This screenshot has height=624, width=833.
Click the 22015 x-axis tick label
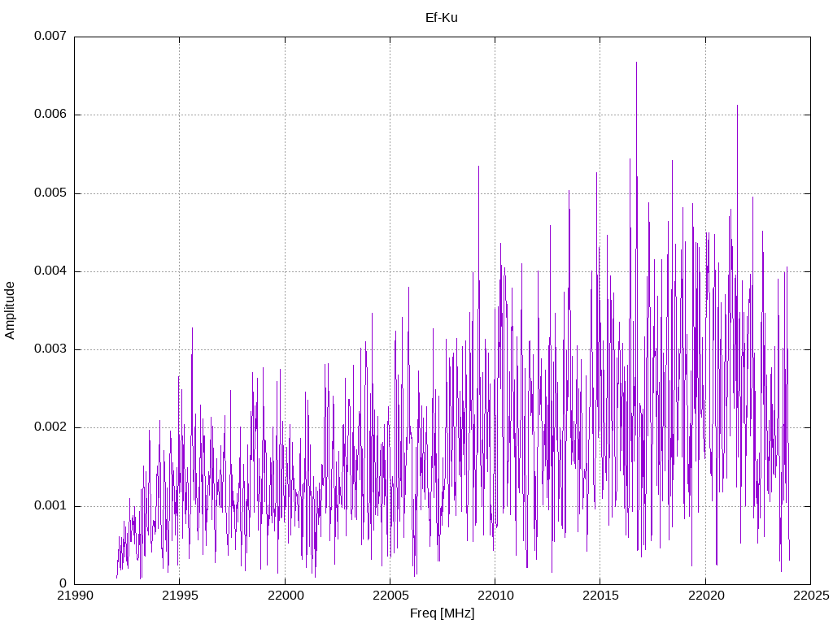(x=601, y=596)
